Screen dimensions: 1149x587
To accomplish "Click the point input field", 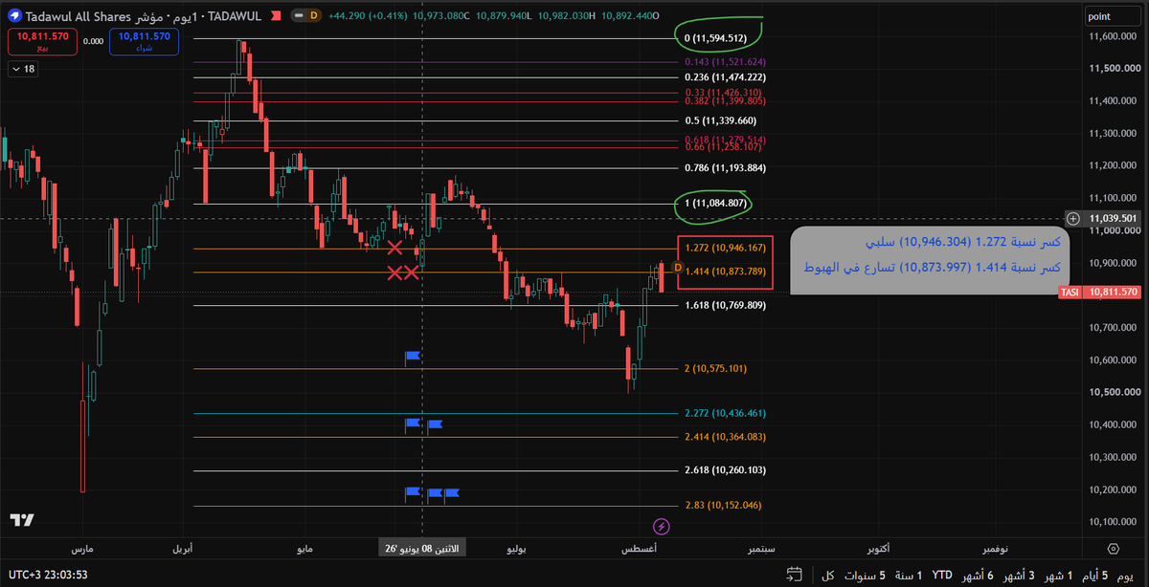I will tap(1114, 16).
